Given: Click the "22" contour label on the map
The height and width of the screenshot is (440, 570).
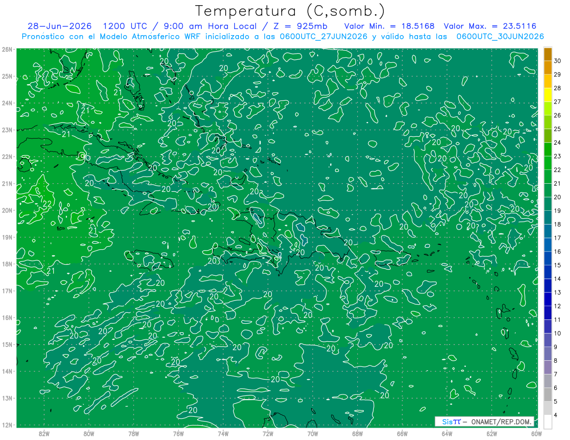Looking at the screenshot, I should tap(47, 204).
